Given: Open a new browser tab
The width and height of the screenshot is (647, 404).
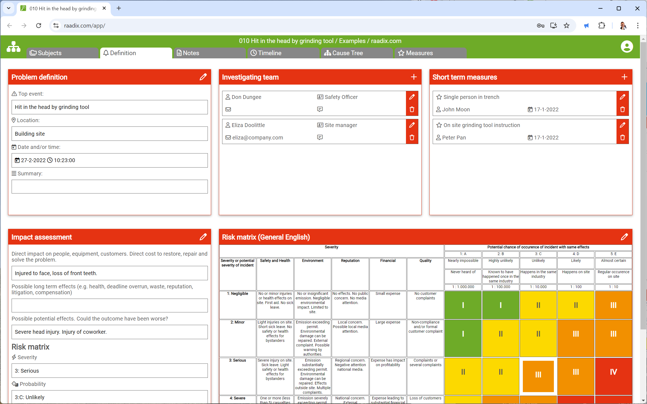Looking at the screenshot, I should click(x=119, y=8).
